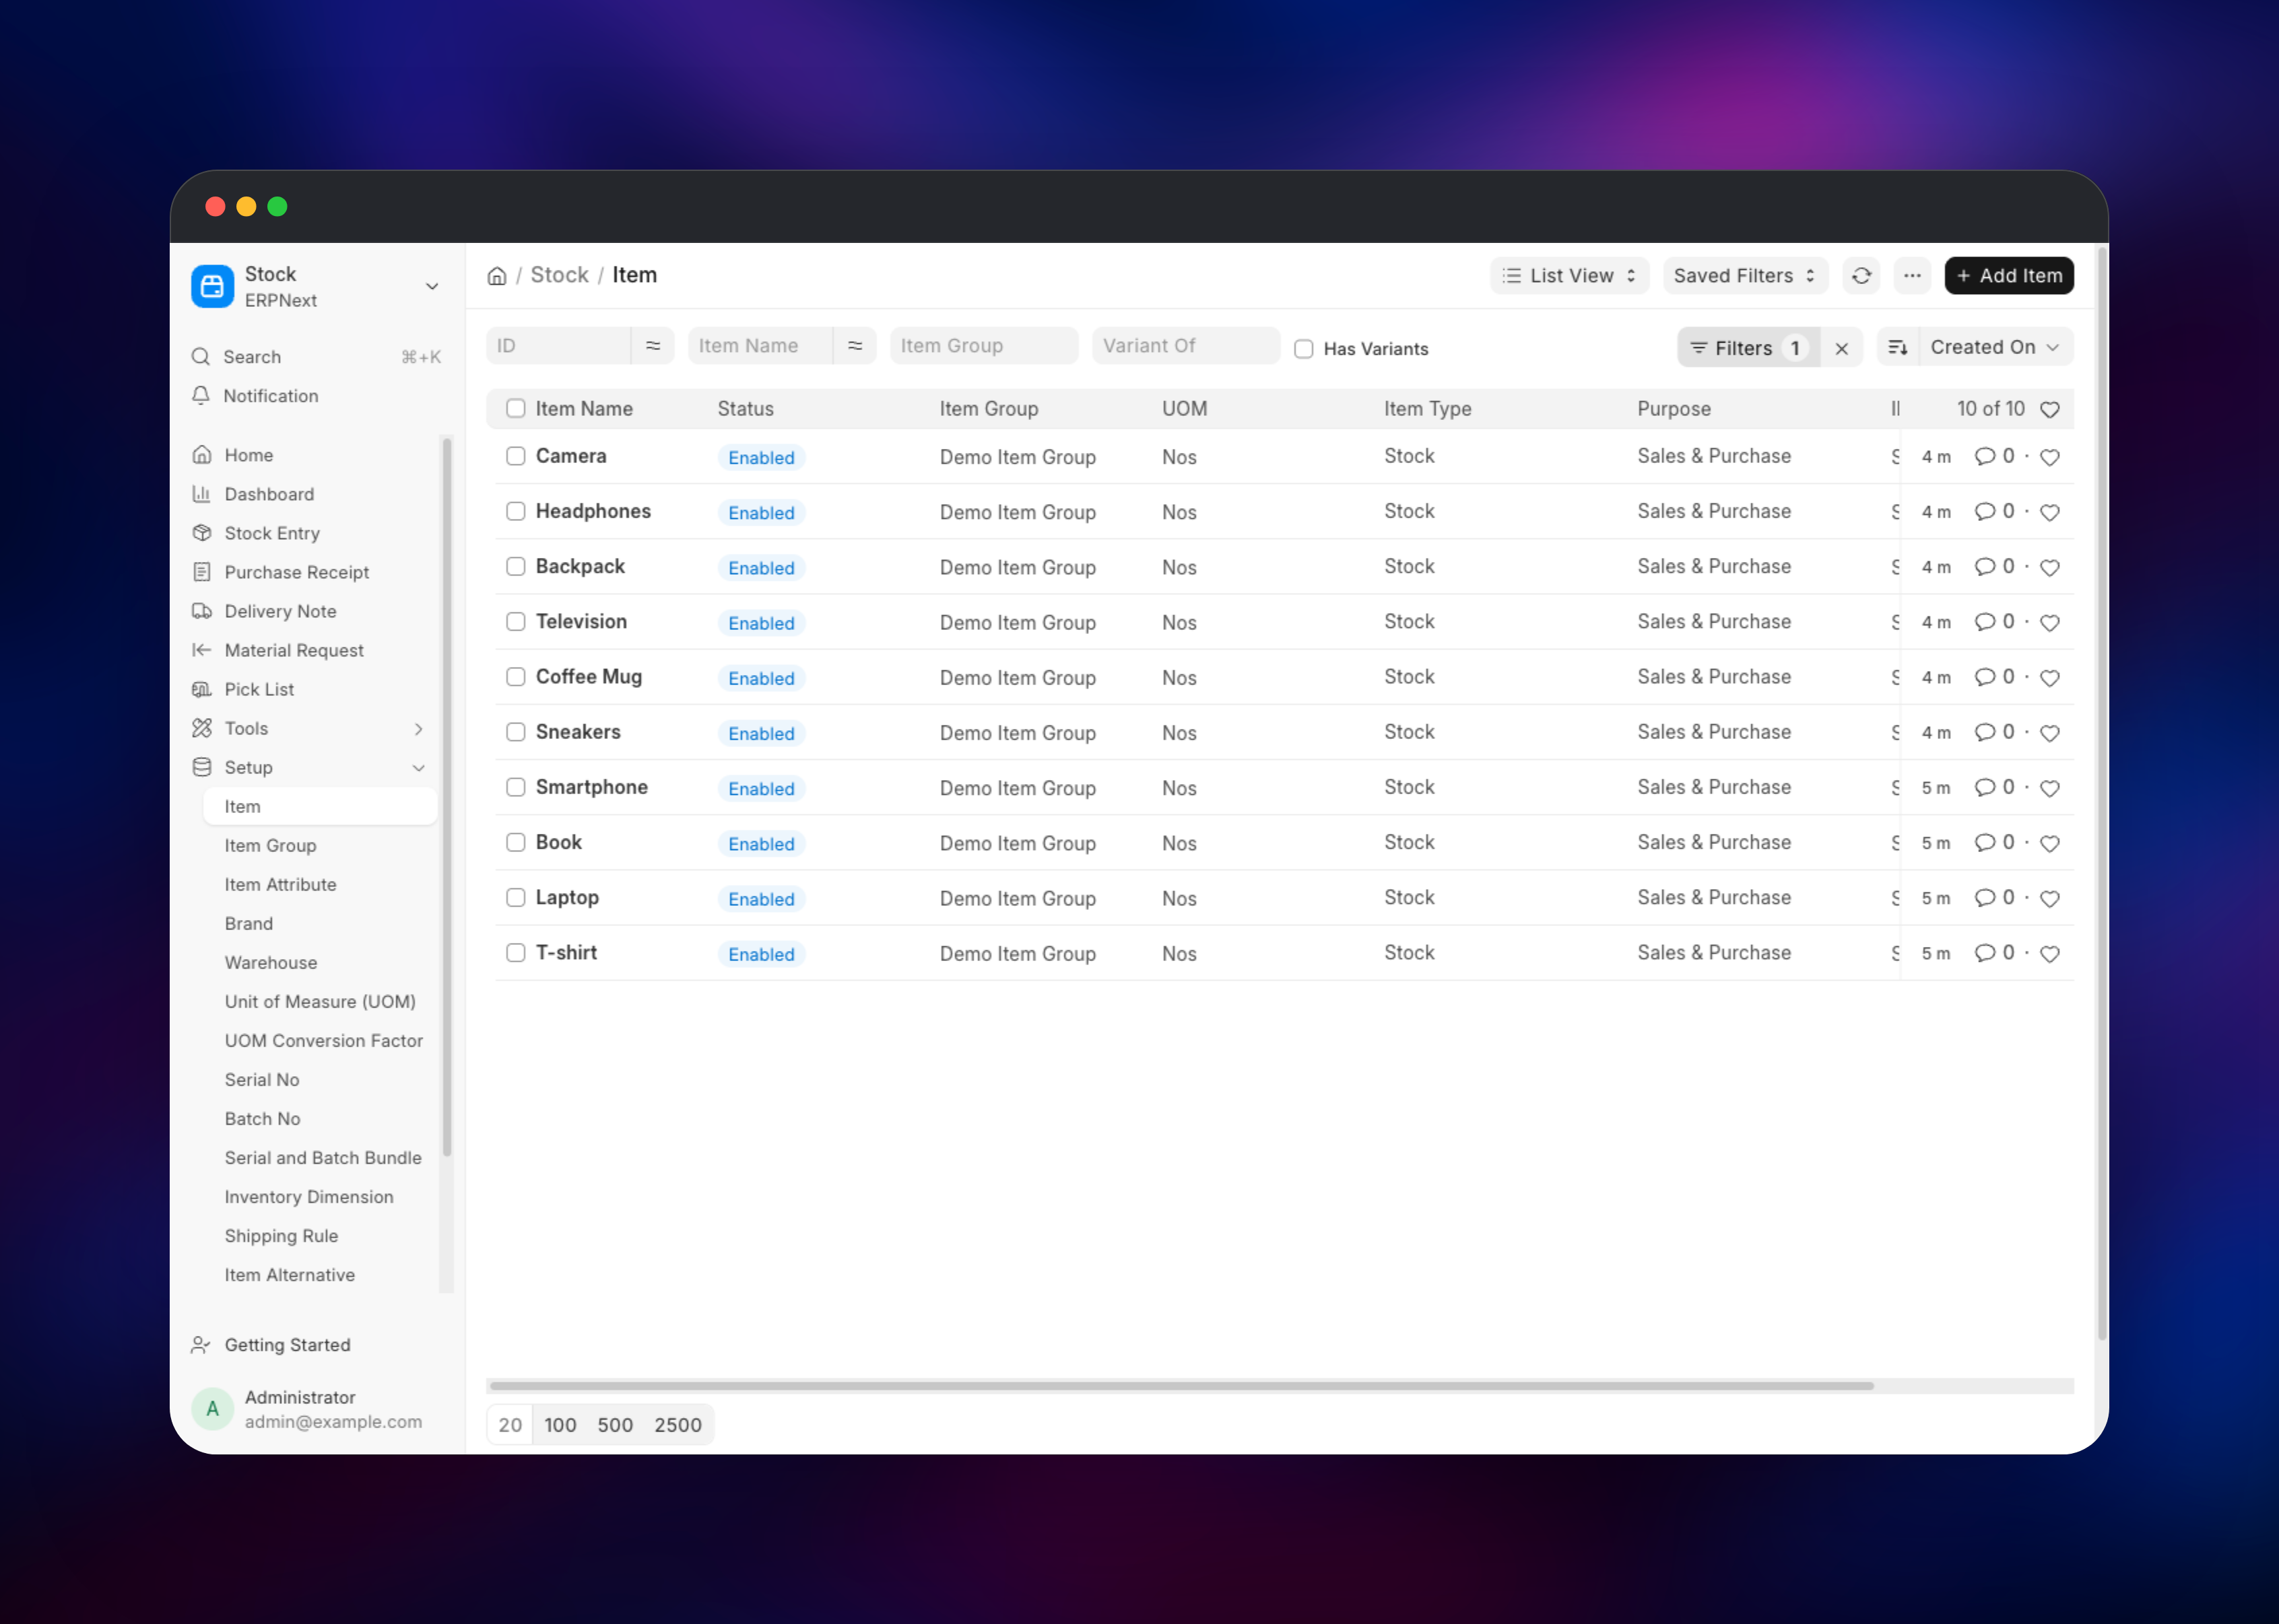Like the Headphones item heart icon

(x=2049, y=512)
